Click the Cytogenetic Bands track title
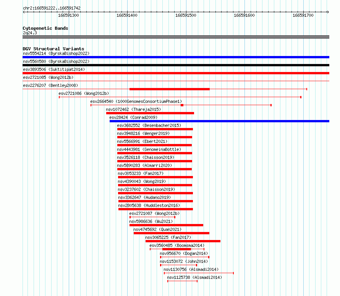 pos(45,28)
